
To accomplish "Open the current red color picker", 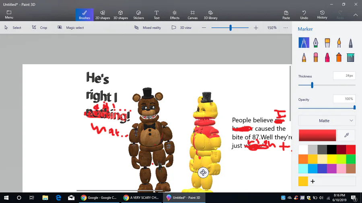I will (x=317, y=135).
